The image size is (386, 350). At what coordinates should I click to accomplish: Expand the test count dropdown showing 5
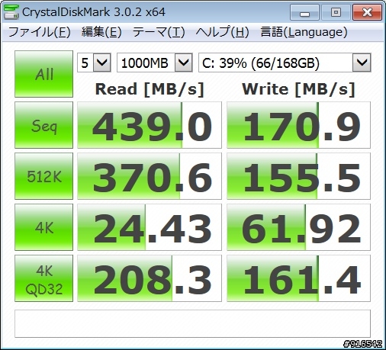click(x=102, y=63)
